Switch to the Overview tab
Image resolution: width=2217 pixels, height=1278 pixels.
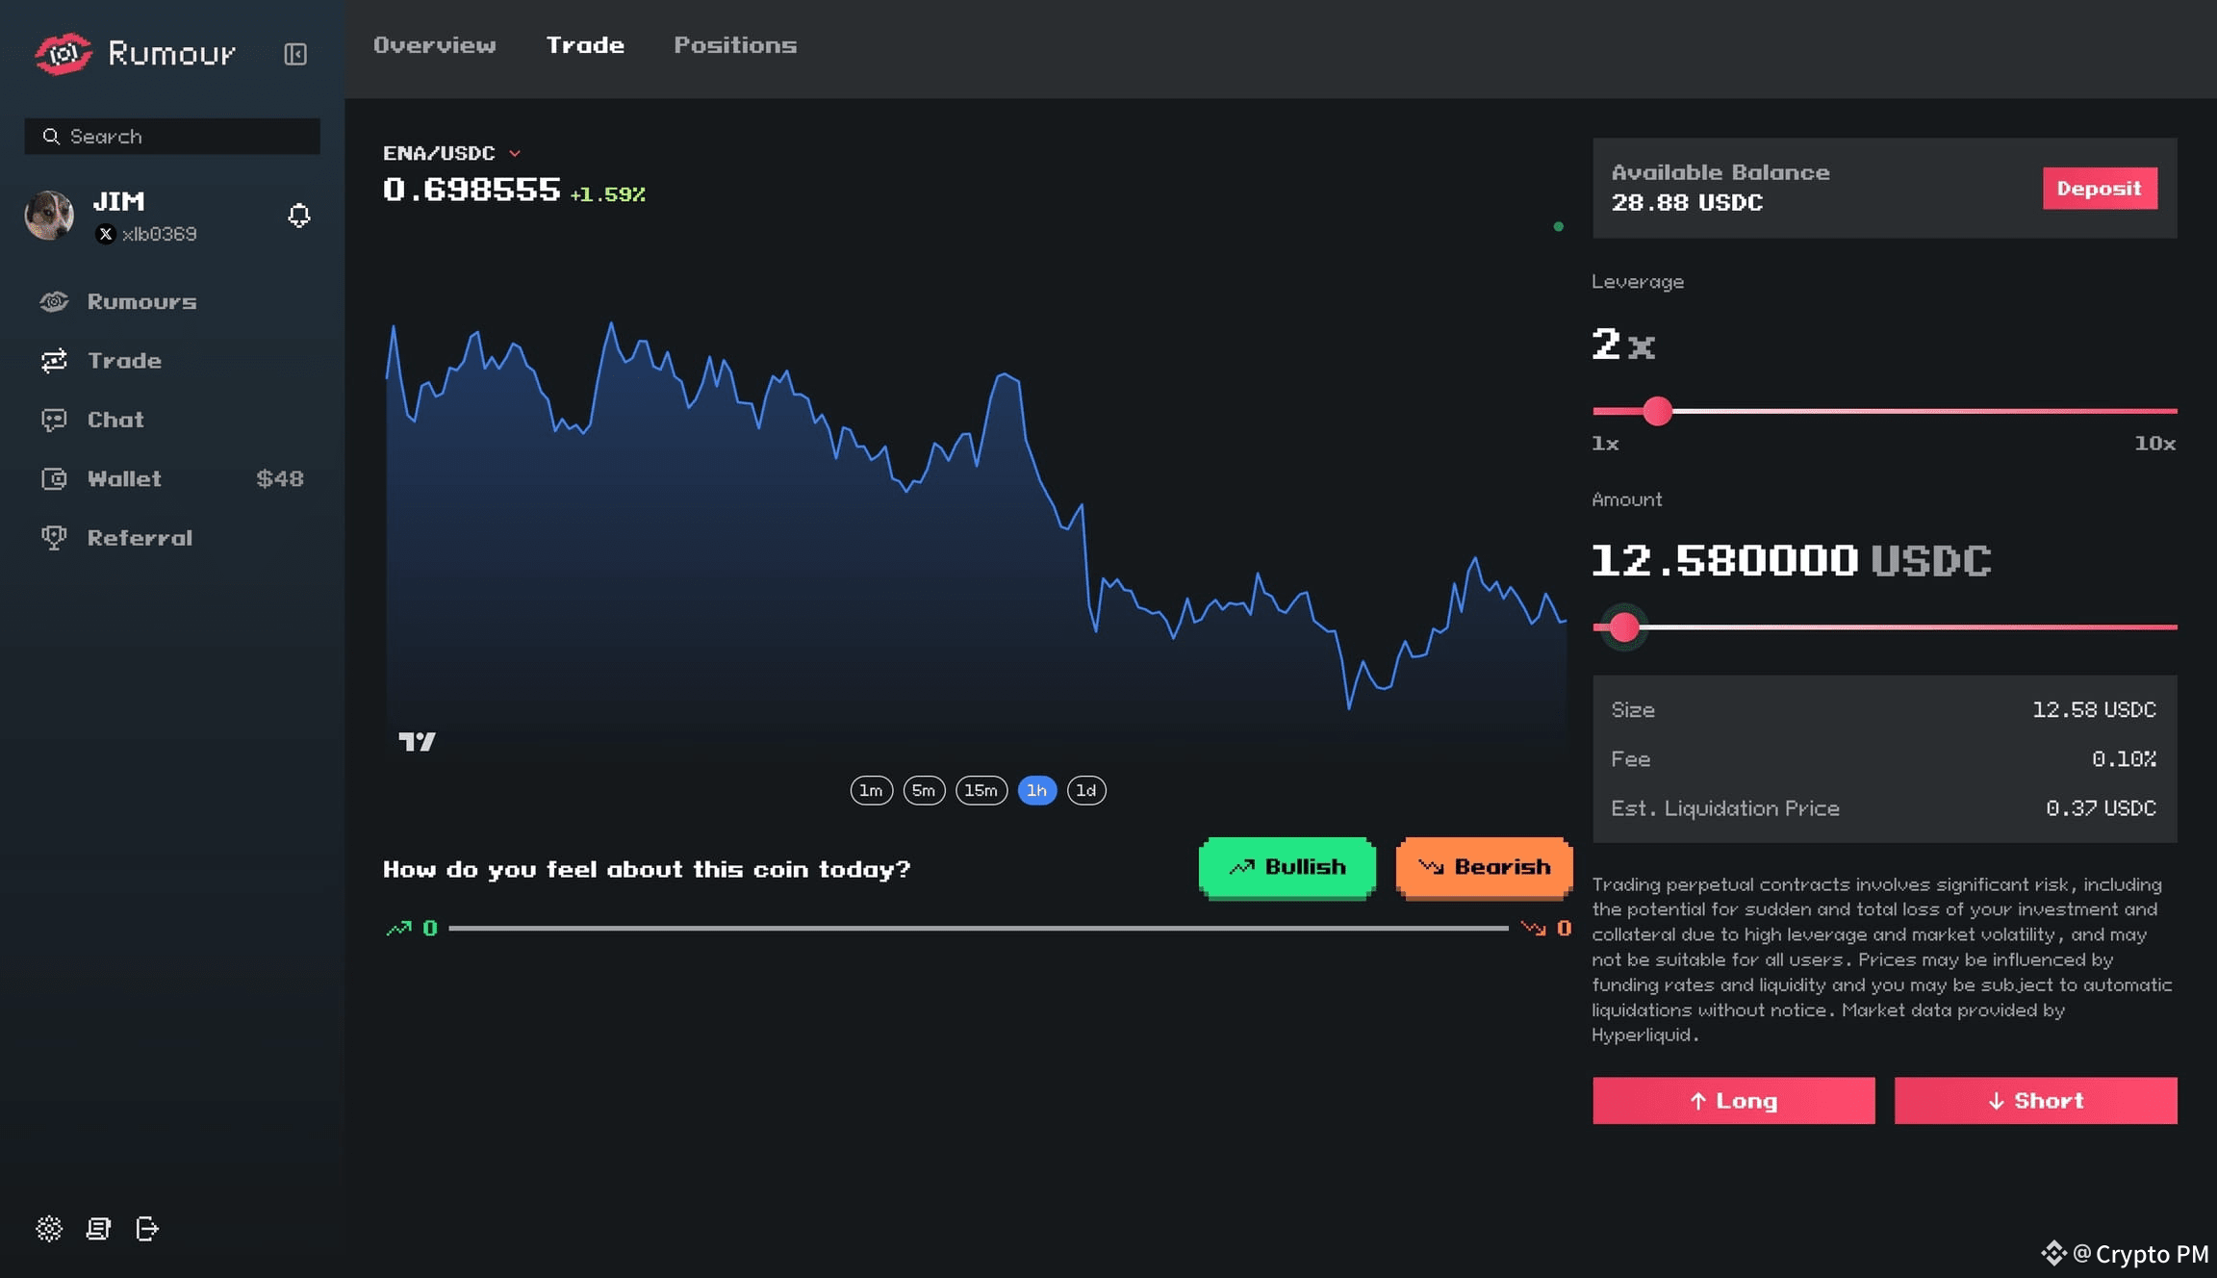point(435,45)
